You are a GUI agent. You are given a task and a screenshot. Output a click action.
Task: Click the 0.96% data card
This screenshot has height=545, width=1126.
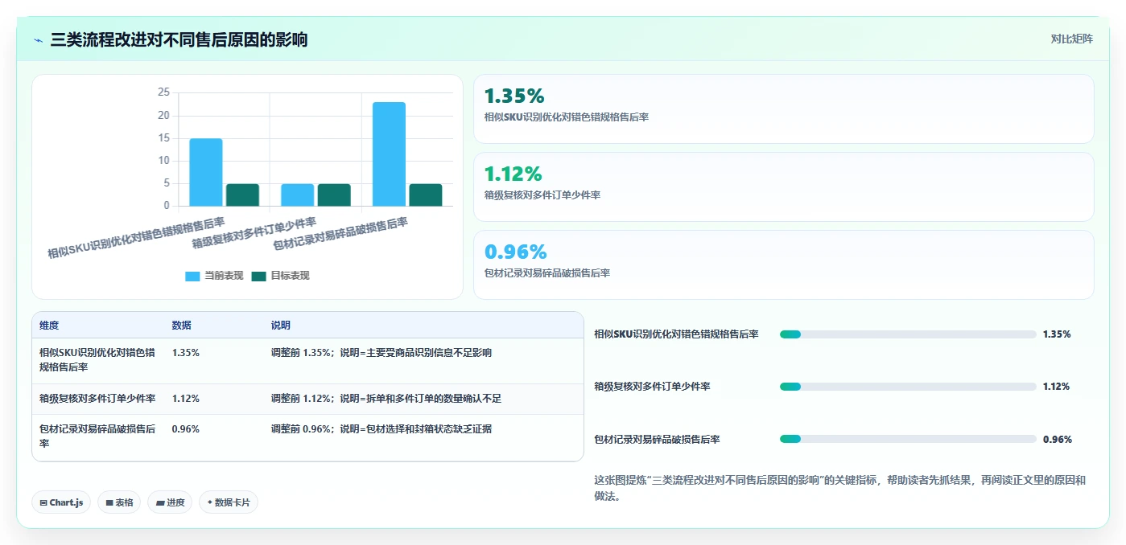click(x=783, y=264)
